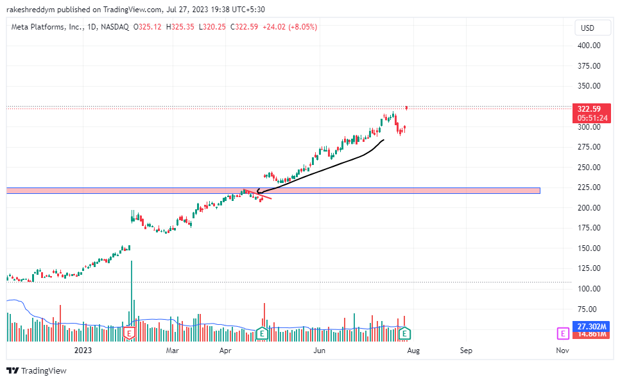Click the green earnings E marker near late July
The width and height of the screenshot is (620, 382).
[x=404, y=334]
